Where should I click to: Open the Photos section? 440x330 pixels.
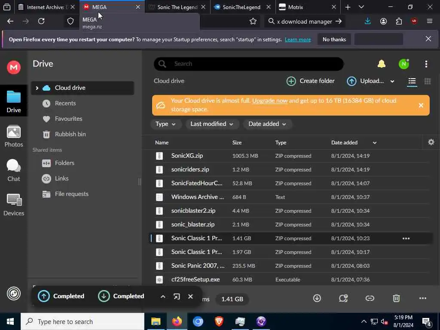click(x=13, y=136)
